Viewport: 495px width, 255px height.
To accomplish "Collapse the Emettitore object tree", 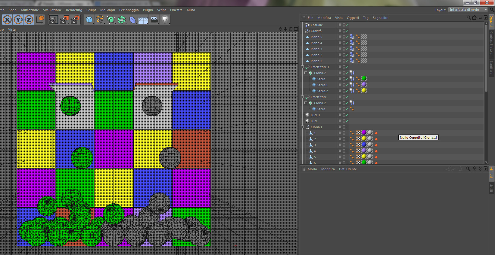I will 303,97.
